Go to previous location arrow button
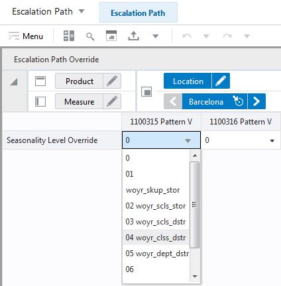281x286 pixels. tap(173, 101)
